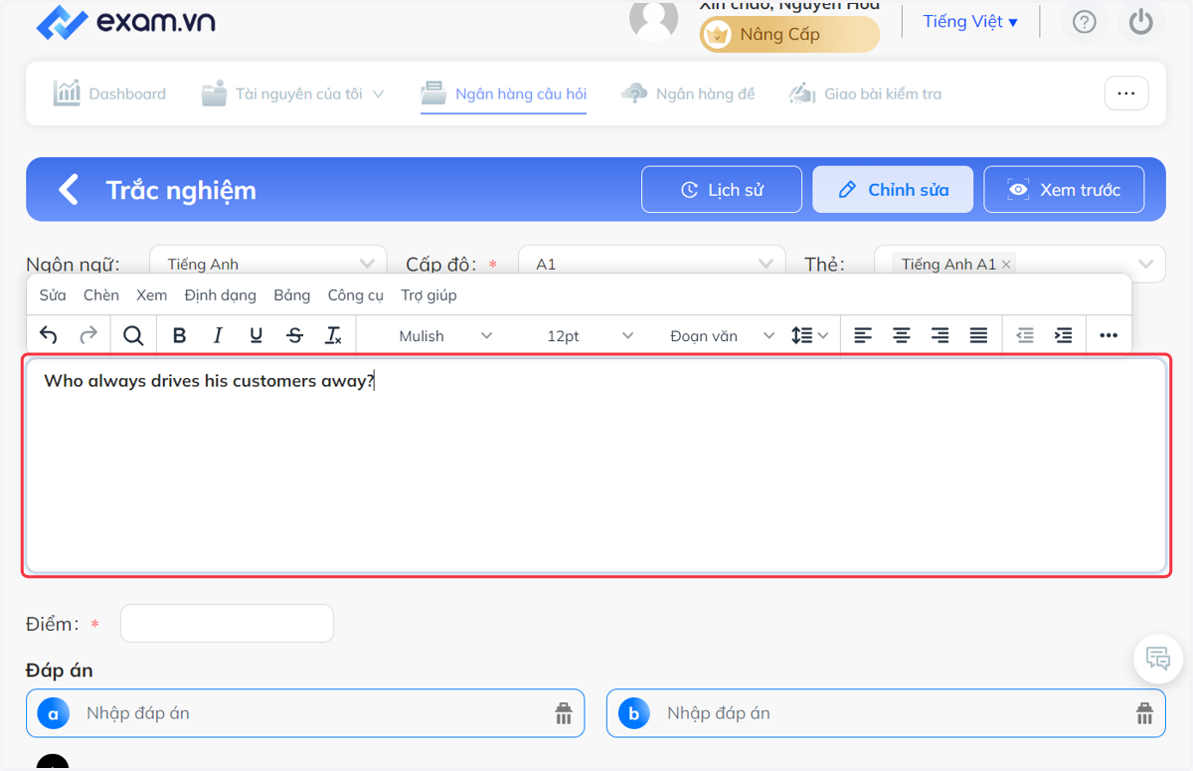
Task: Open the Đoạn văn block format dropdown
Action: pyautogui.click(x=721, y=335)
